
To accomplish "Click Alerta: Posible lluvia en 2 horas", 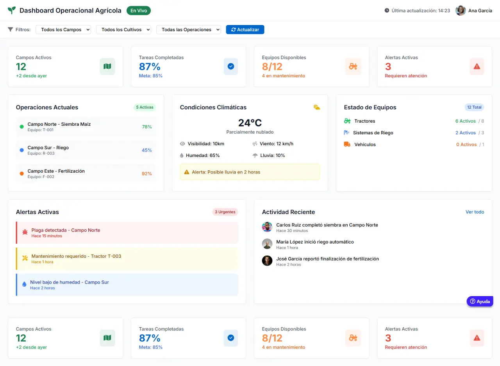I will tap(250, 172).
